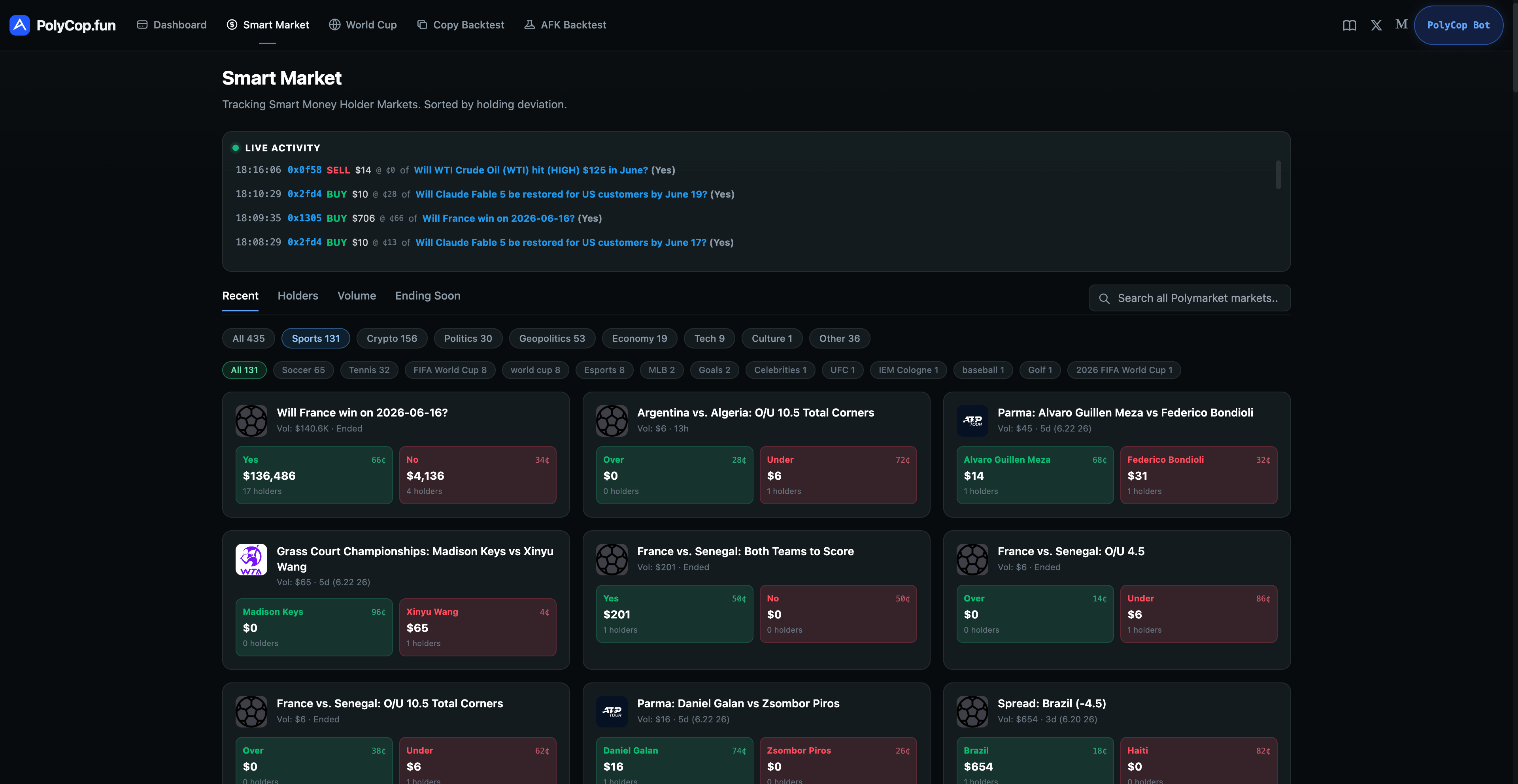
Task: Click WTA icon for Madison Keys match
Action: pyautogui.click(x=252, y=560)
